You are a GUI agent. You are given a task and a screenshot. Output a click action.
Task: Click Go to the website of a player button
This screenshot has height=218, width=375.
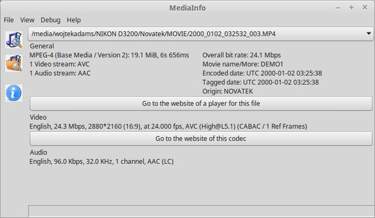(201, 104)
